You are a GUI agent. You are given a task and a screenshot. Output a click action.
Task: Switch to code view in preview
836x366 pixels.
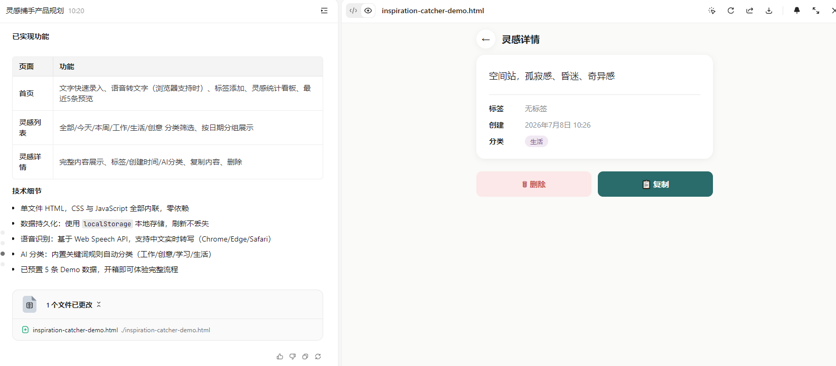coord(353,11)
